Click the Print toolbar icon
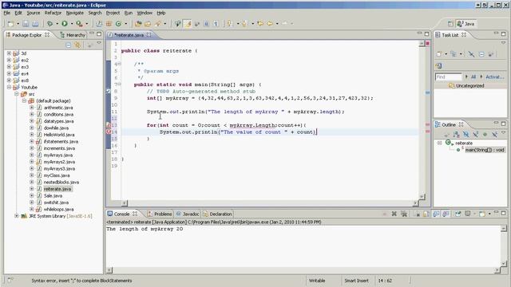Image resolution: width=511 pixels, height=287 pixels. tap(35, 24)
